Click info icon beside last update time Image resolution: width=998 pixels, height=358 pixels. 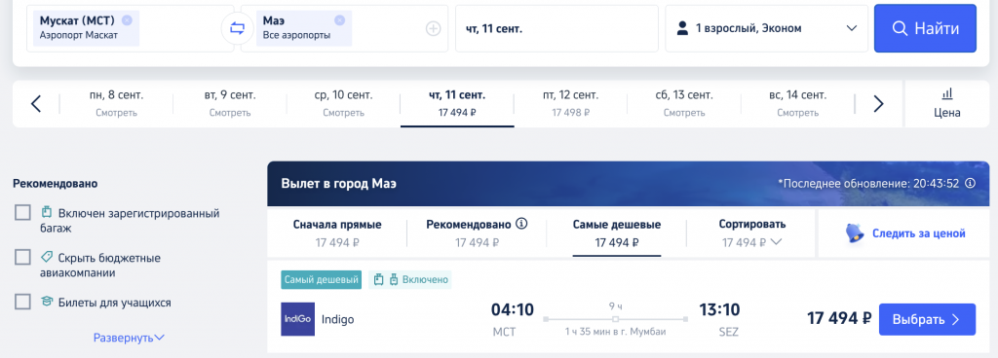[970, 184]
